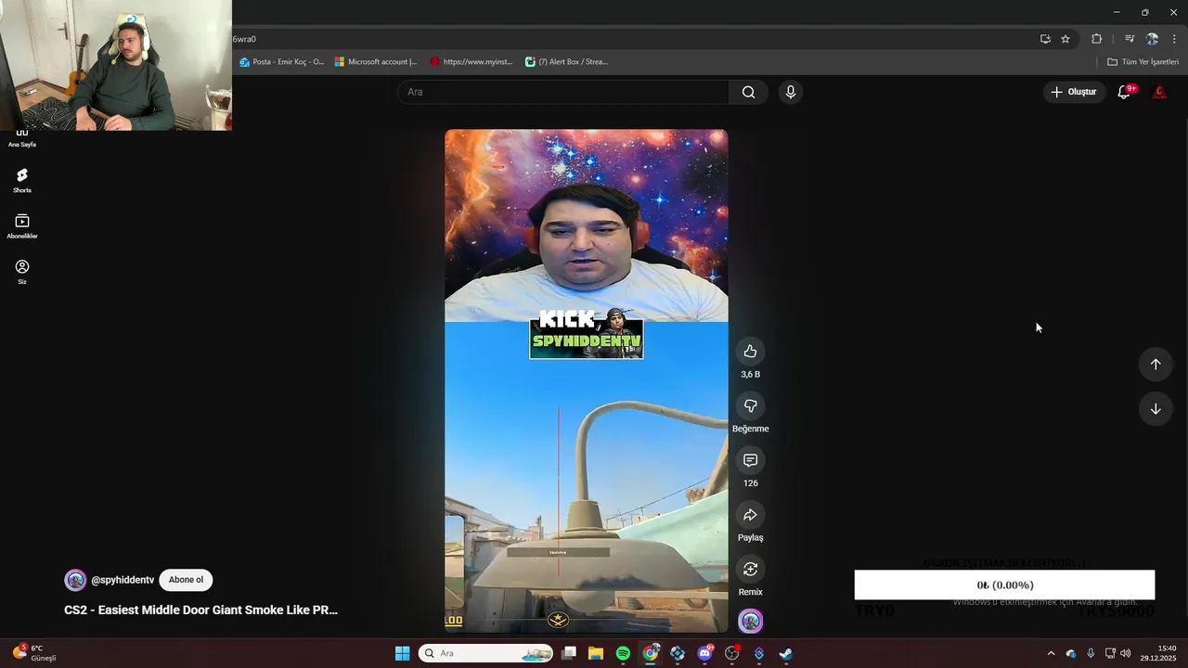Open volume control in system tray
Image resolution: width=1188 pixels, height=668 pixels.
point(1125,653)
